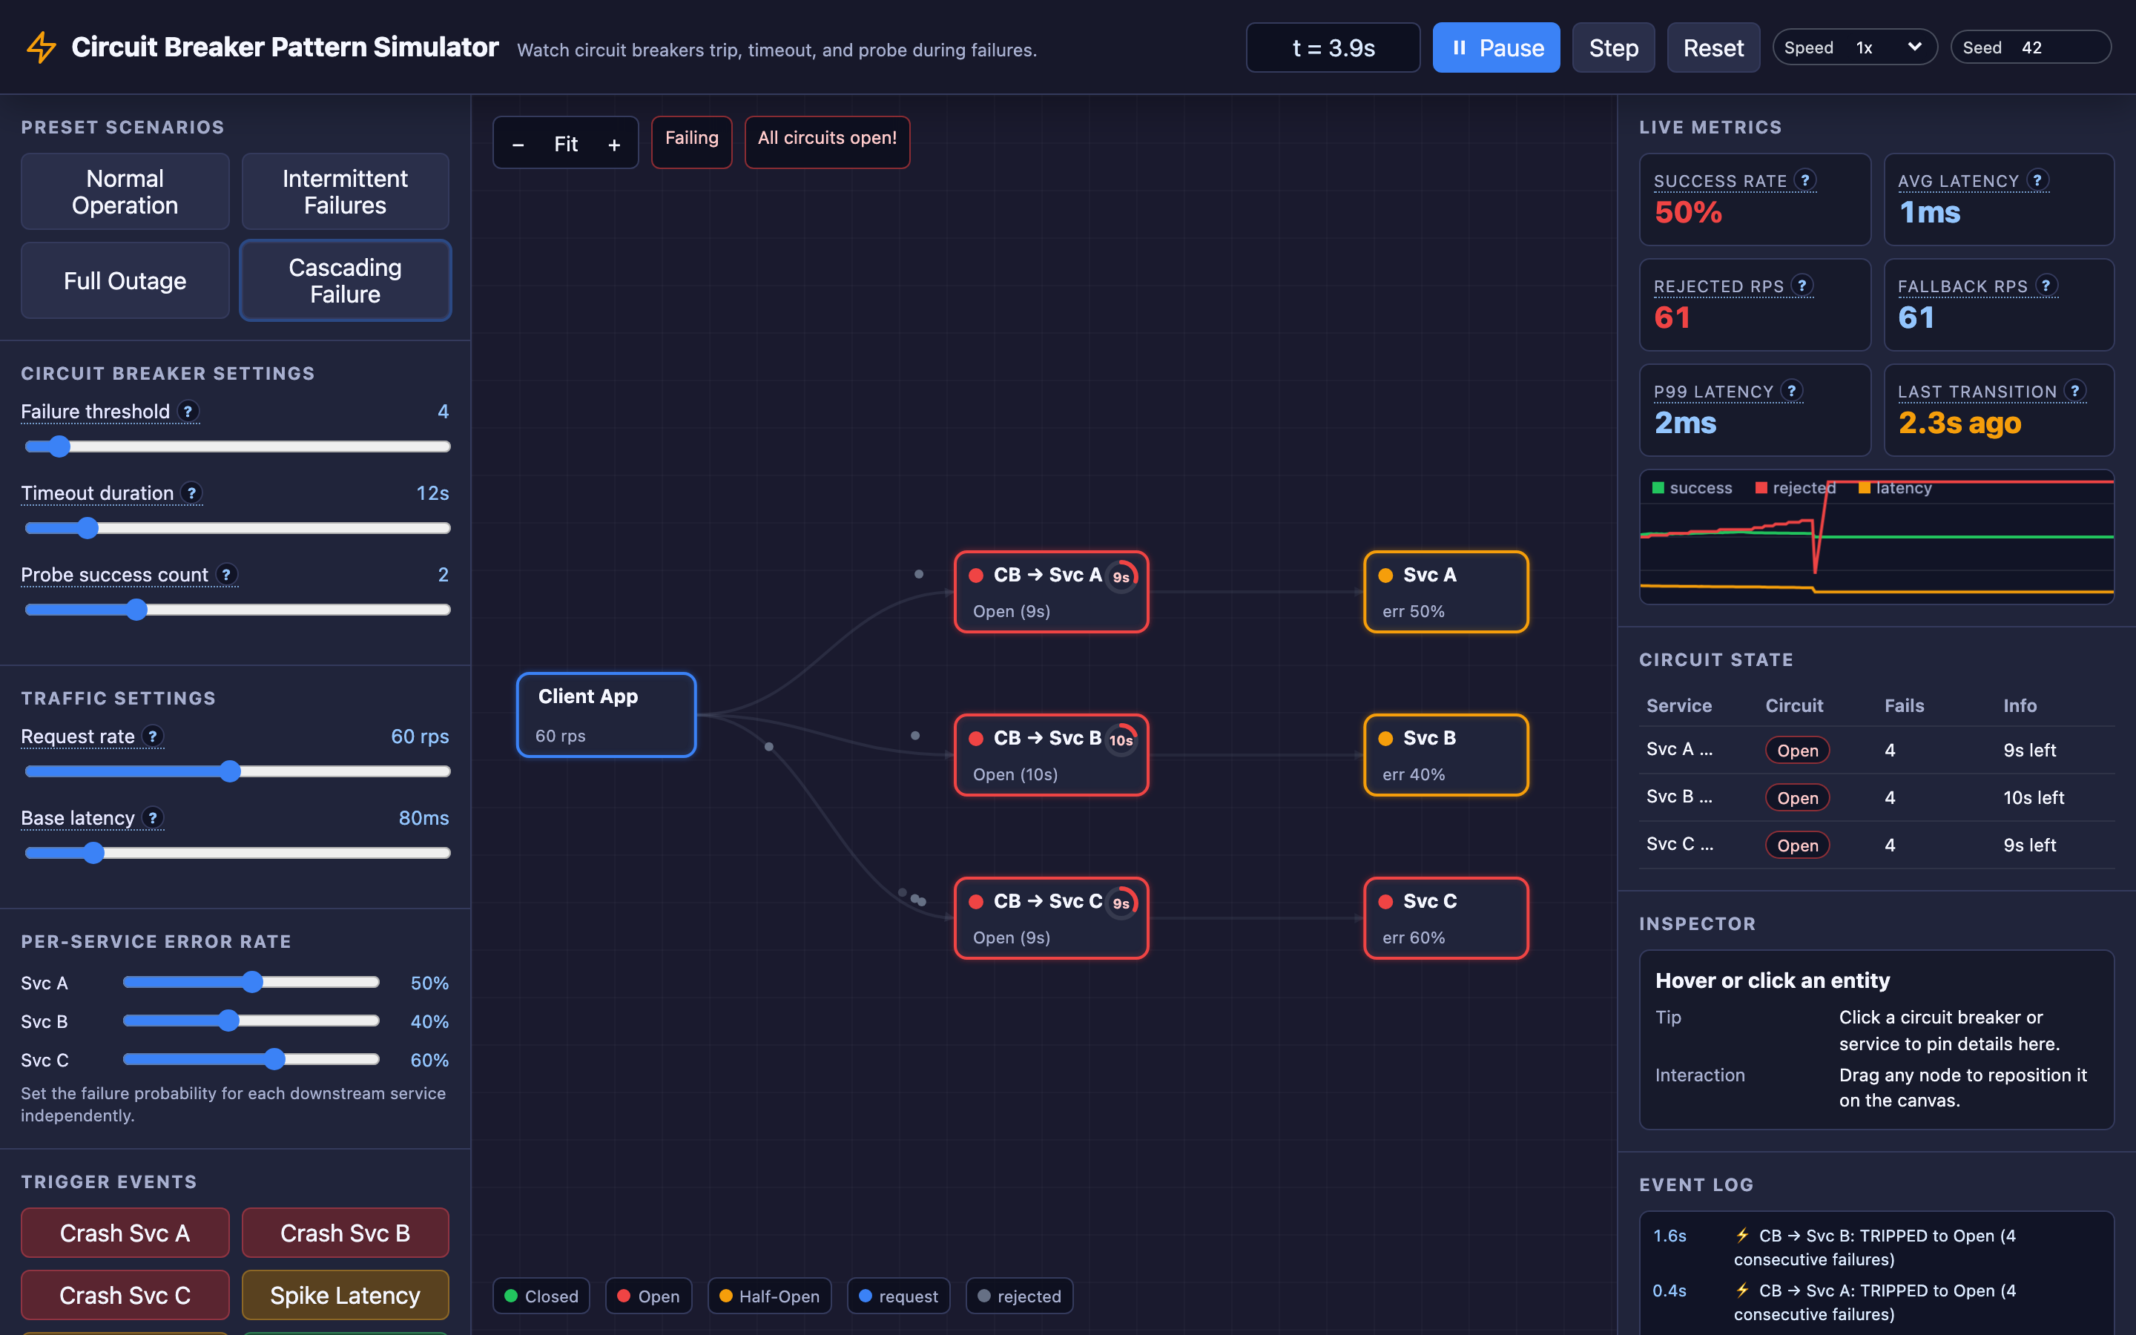Click the Avg Latency help icon
Screen dimensions: 2136x1335
pos(2037,180)
